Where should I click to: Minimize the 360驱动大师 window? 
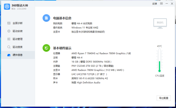coord(167,4)
